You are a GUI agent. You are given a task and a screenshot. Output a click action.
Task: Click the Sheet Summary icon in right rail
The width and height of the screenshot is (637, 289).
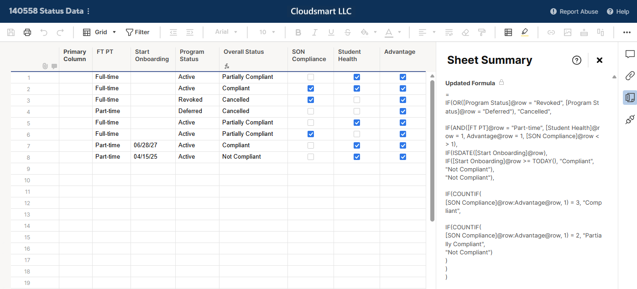(630, 98)
